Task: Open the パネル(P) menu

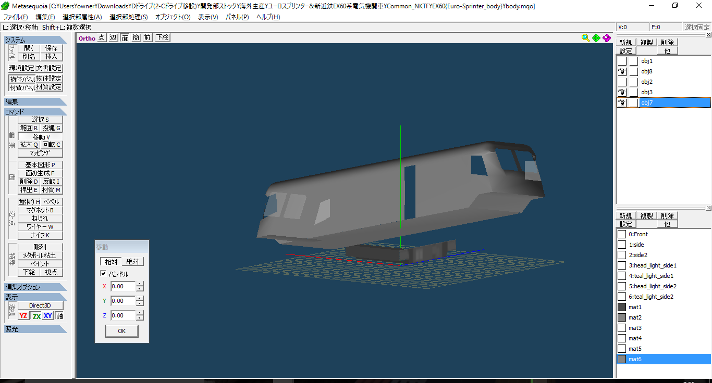Action: coord(237,17)
